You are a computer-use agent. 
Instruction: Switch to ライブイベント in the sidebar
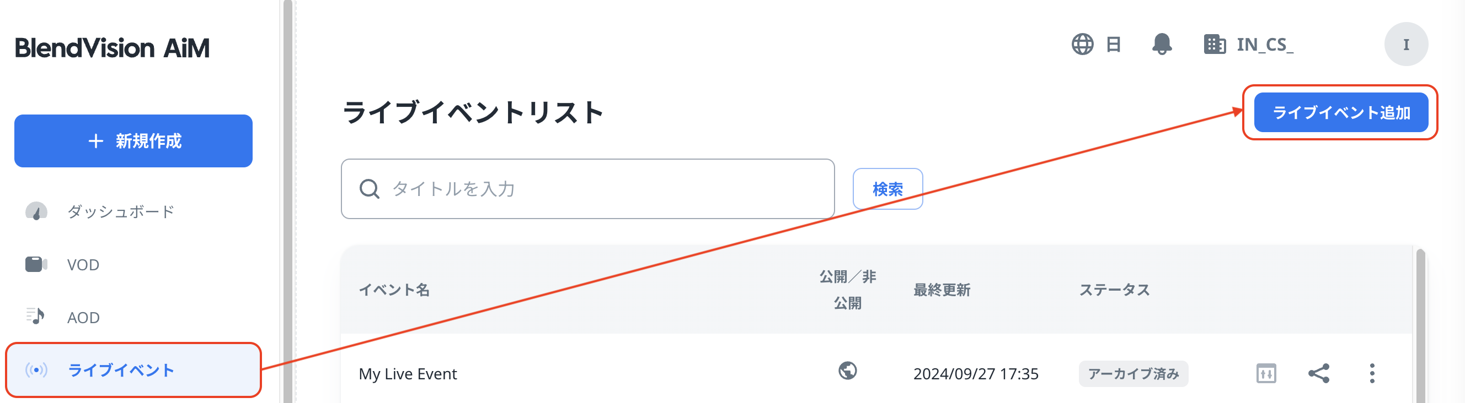(121, 370)
